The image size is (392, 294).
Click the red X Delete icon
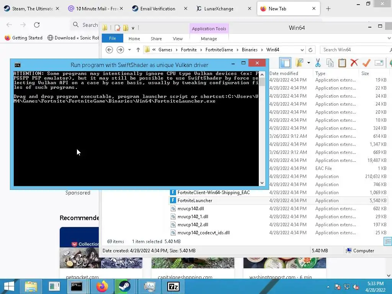pyautogui.click(x=354, y=63)
